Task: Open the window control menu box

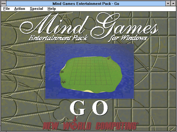Action: 4,4
